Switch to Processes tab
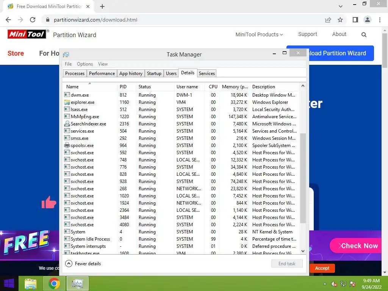This screenshot has width=388, height=291. (x=75, y=73)
